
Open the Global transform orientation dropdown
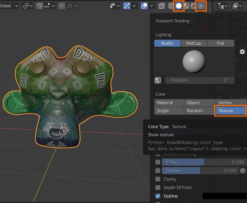coord(9,6)
